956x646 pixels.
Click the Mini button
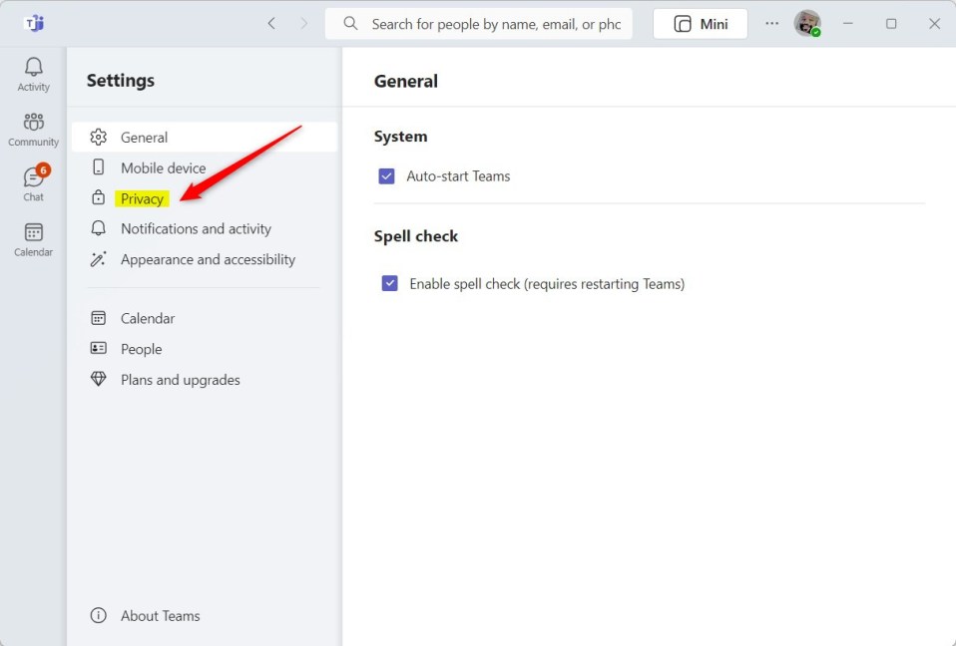point(700,24)
